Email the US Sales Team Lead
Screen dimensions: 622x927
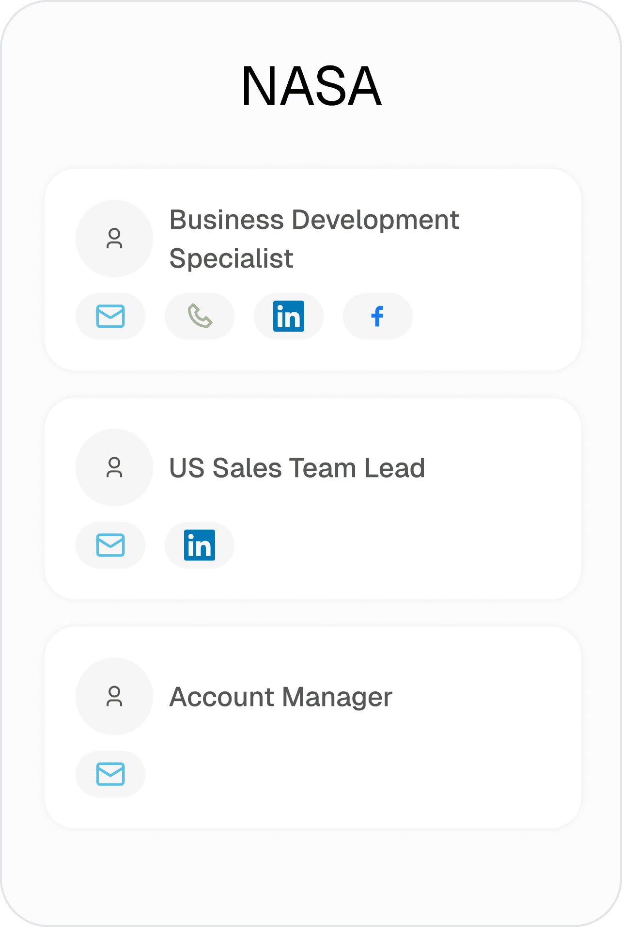pyautogui.click(x=110, y=545)
